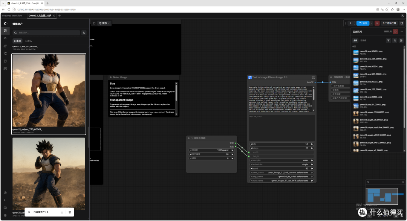Viewport: 407px width, 221px height.
Task: Change the scheduler simple selector
Action: [282, 165]
